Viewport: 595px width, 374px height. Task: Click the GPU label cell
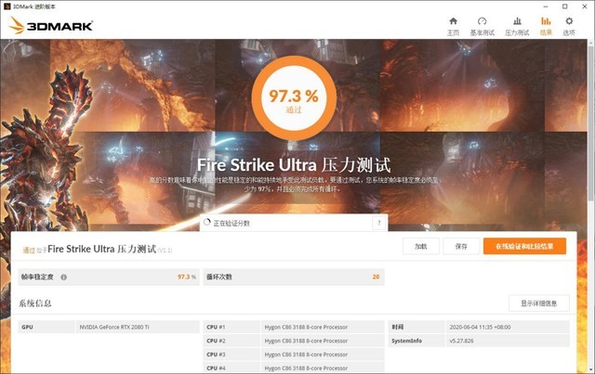[46, 327]
